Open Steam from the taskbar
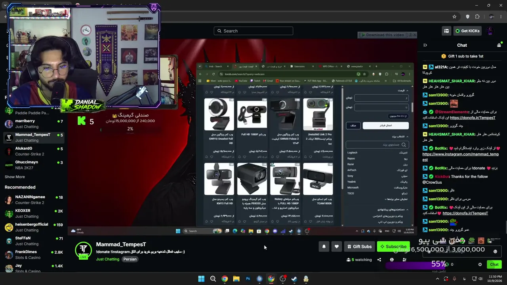Image resolution: width=507 pixels, height=285 pixels. [x=294, y=279]
